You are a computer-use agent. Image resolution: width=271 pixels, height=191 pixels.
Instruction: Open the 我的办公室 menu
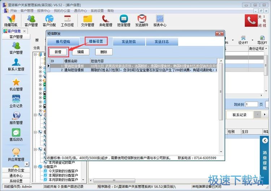62,11
